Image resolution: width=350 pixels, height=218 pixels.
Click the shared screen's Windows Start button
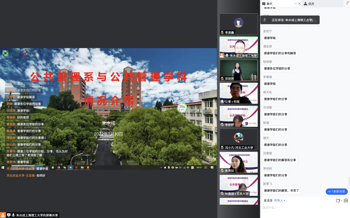pyautogui.click(x=3, y=167)
